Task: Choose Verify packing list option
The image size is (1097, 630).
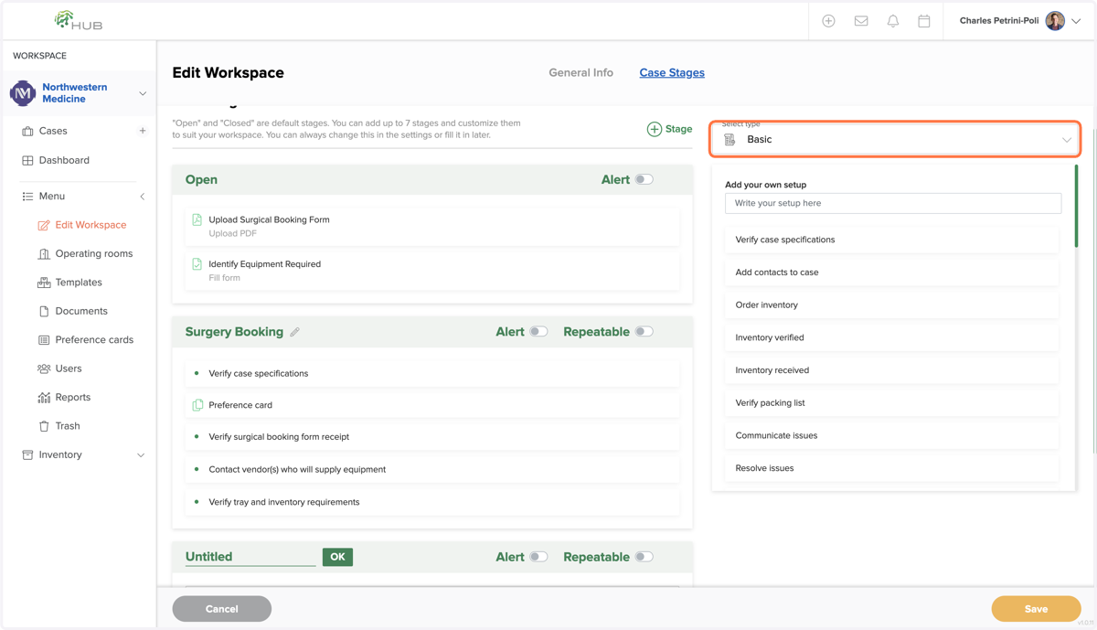Action: coord(891,403)
